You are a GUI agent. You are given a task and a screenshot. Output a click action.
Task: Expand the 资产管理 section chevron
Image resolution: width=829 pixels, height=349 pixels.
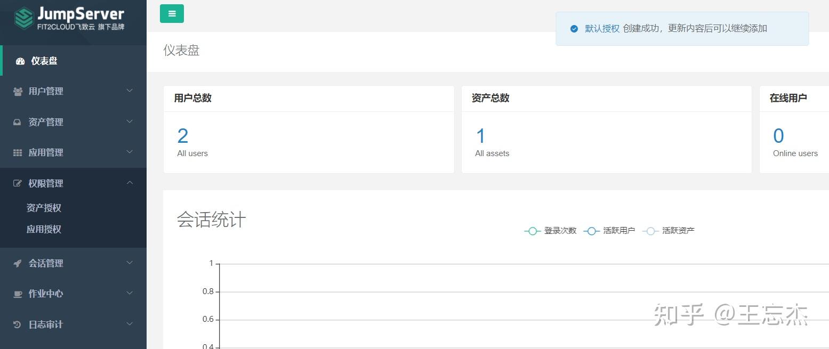click(130, 121)
